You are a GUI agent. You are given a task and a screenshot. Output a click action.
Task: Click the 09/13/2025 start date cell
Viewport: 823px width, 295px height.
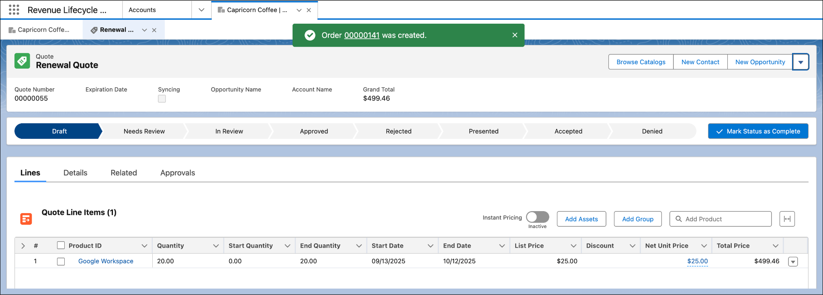point(402,261)
